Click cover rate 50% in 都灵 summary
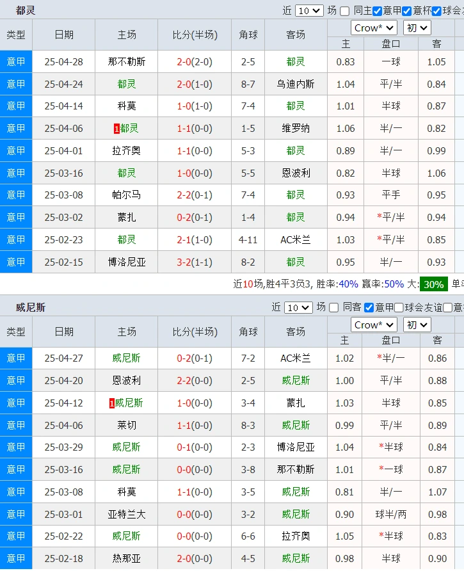This screenshot has width=464, height=571. coord(394,284)
